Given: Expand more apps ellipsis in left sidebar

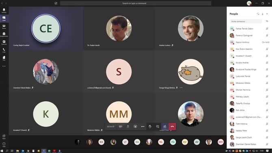Looking at the screenshot, I should [4, 66].
